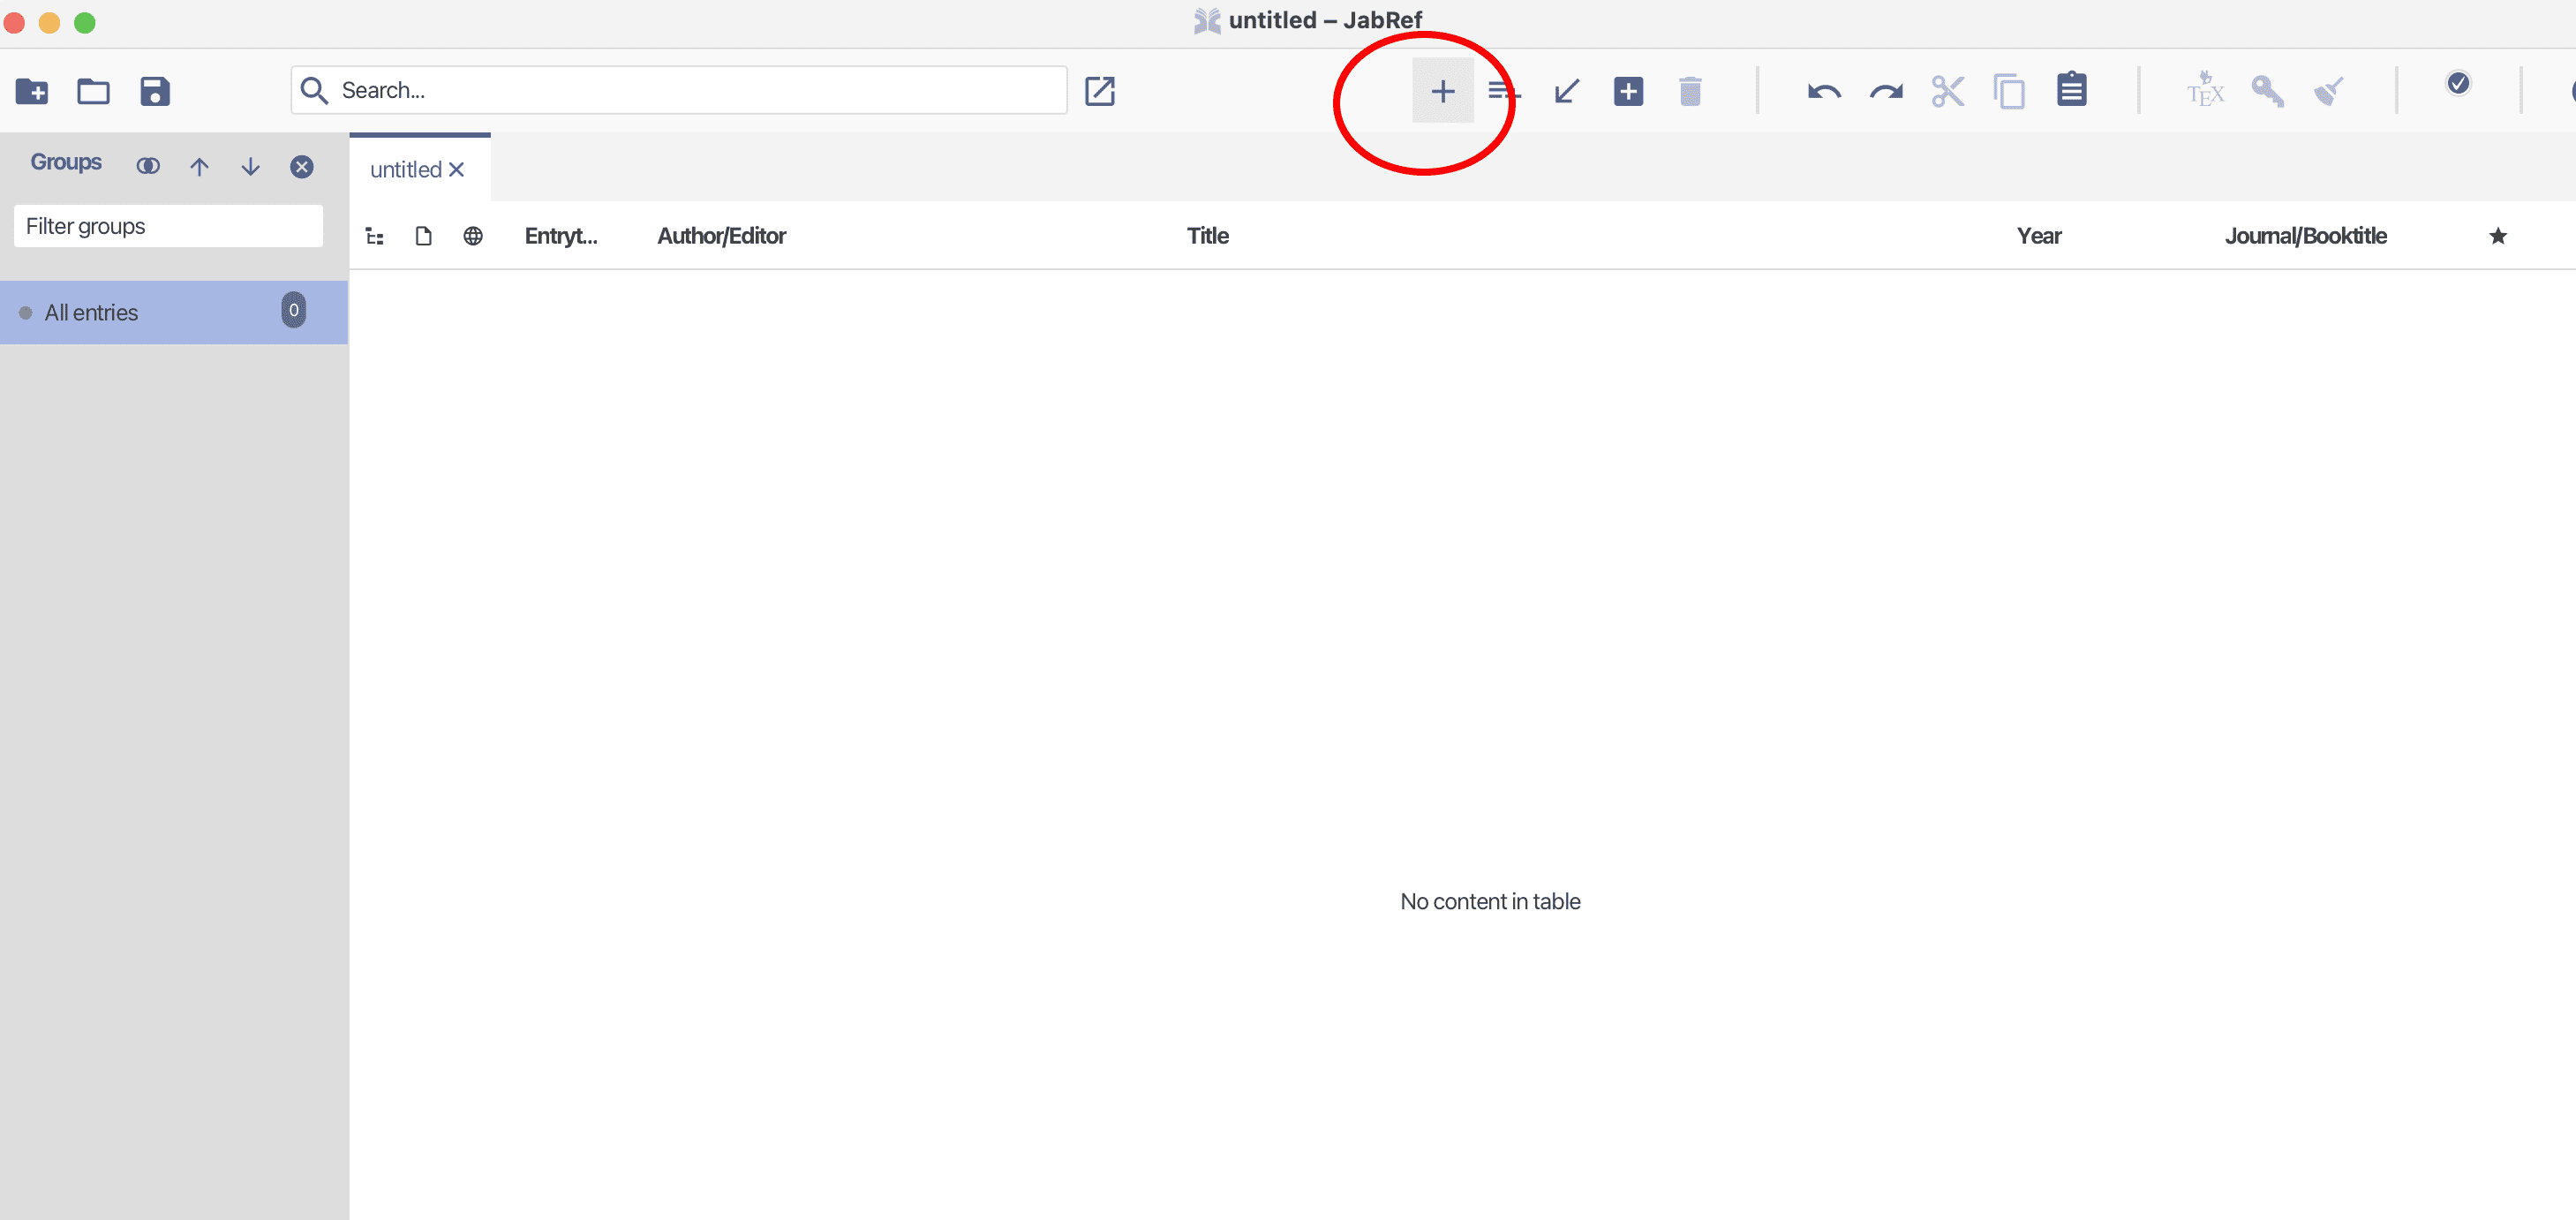Click the undo arrow

pos(1823,91)
